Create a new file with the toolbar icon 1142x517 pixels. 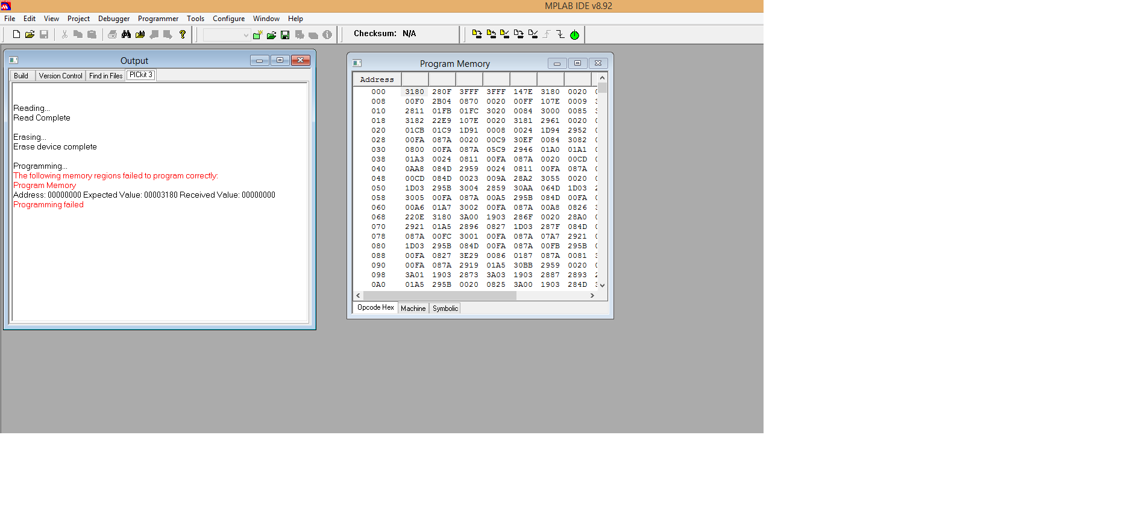click(16, 34)
